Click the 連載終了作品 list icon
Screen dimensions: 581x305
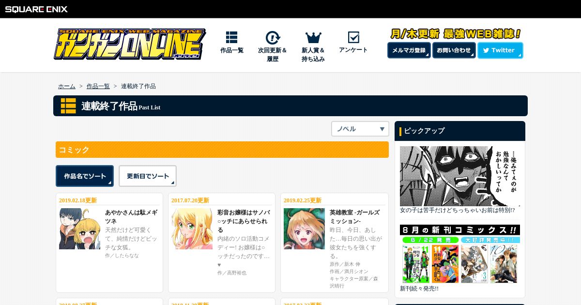(x=68, y=106)
